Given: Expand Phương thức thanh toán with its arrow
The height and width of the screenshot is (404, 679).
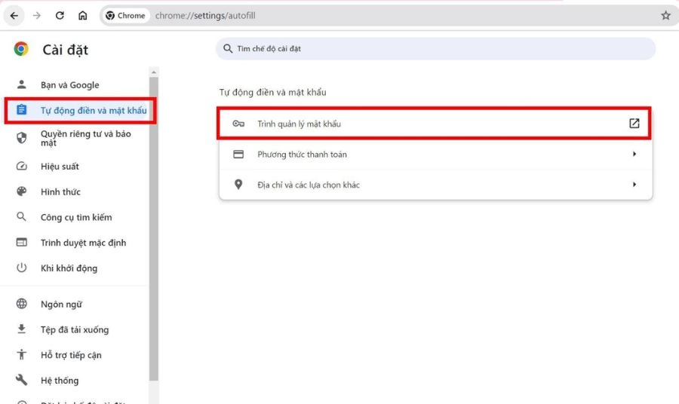Looking at the screenshot, I should (634, 154).
